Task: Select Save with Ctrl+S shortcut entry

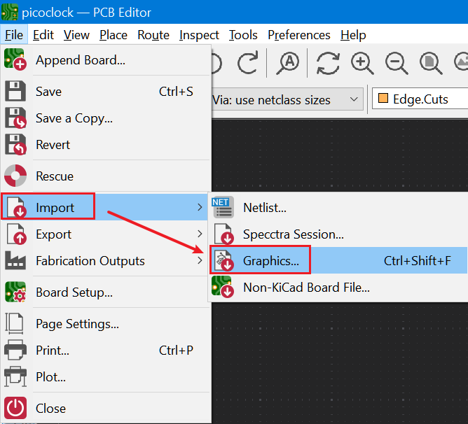Action: coord(106,91)
